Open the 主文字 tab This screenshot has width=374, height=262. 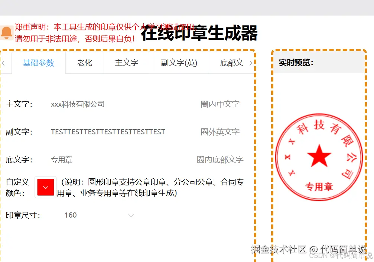coord(127,63)
